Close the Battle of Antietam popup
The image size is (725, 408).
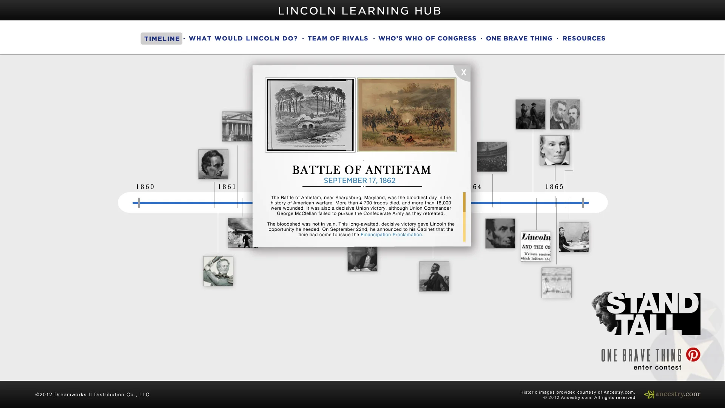click(463, 72)
